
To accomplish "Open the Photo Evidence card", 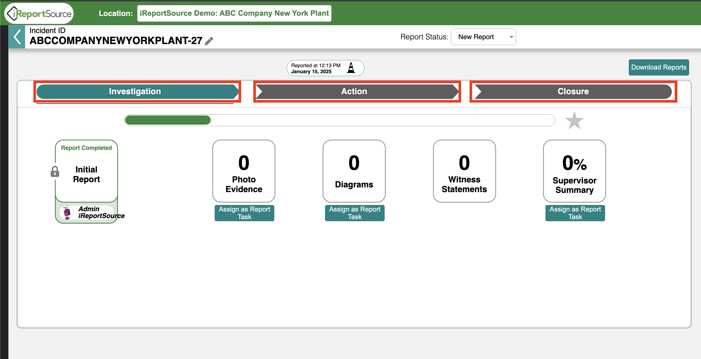I will click(x=244, y=171).
